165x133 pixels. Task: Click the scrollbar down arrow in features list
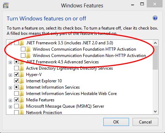tap(155, 112)
